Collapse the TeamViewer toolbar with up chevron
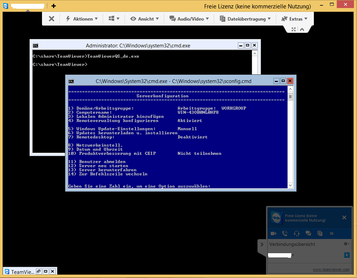 pos(302,29)
